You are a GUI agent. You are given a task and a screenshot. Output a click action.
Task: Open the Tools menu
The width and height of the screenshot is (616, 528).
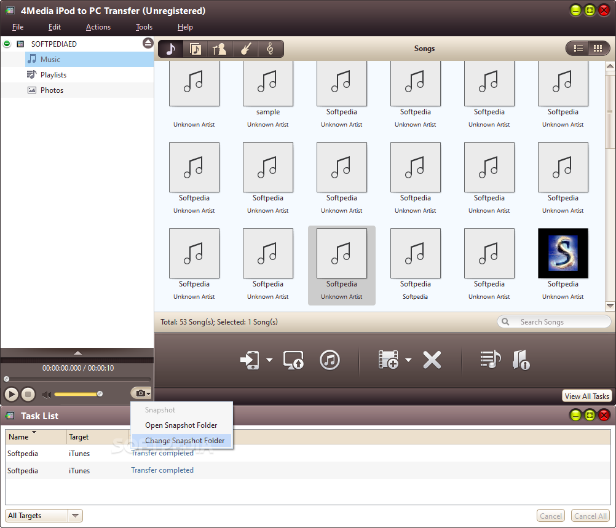tap(144, 27)
